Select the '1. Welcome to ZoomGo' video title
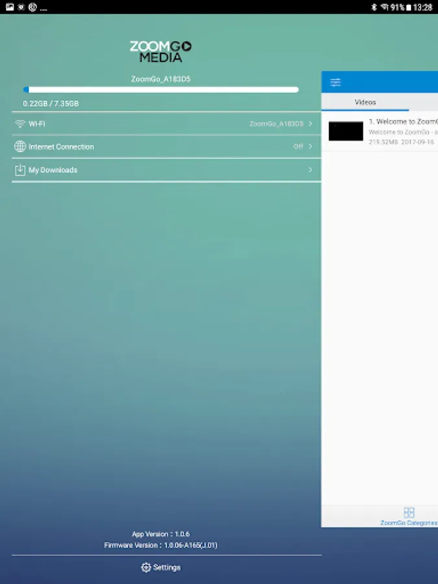The width and height of the screenshot is (438, 584). [x=403, y=121]
